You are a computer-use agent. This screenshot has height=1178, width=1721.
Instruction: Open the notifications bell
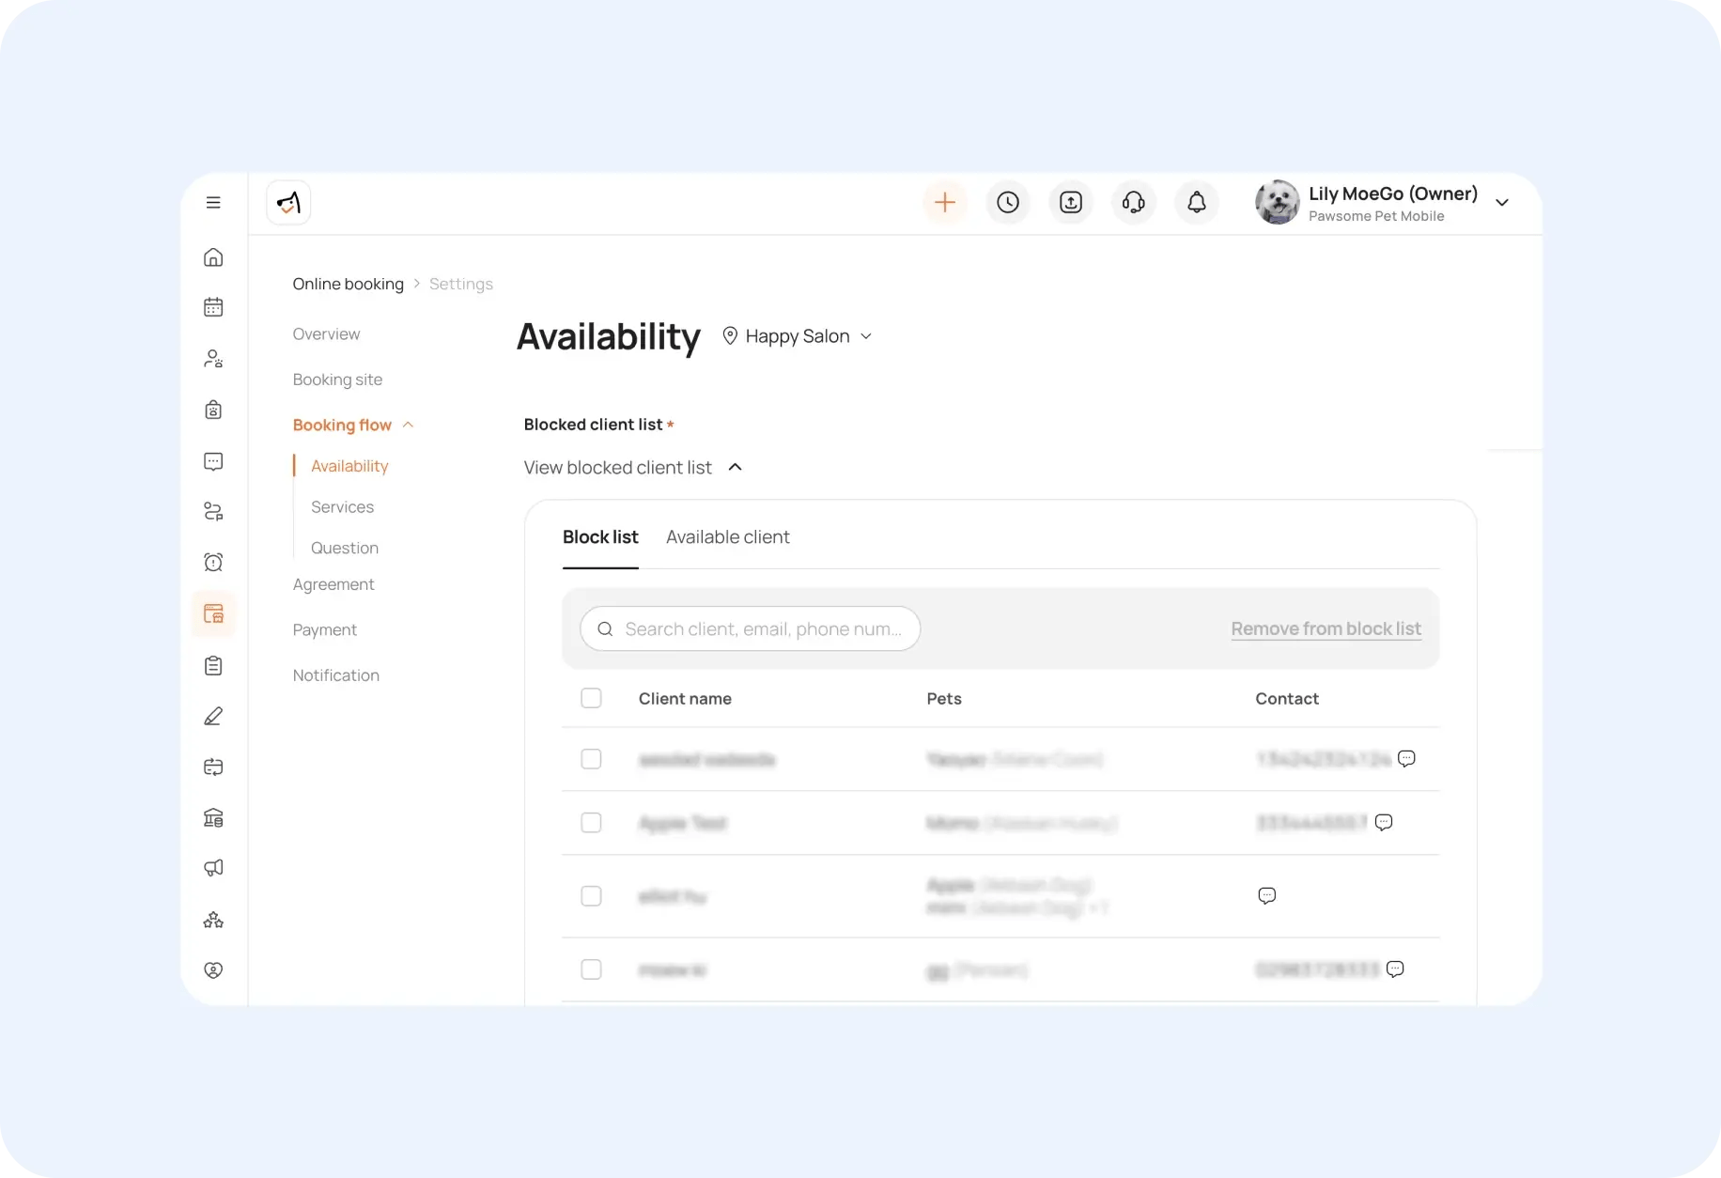[x=1197, y=203]
